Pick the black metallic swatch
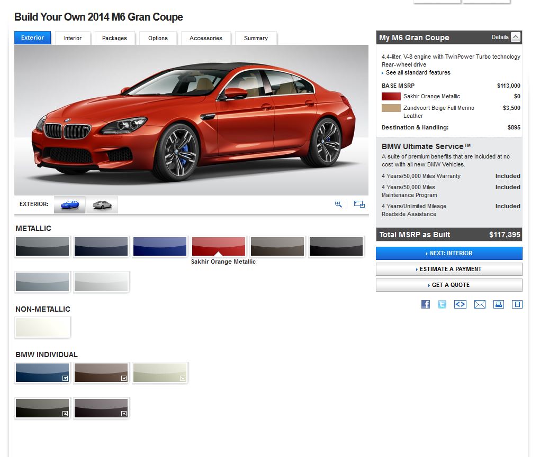 coord(336,246)
